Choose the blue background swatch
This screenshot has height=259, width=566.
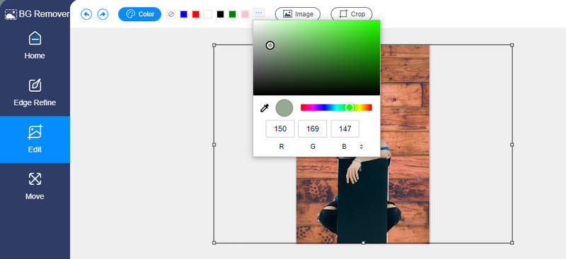coord(184,14)
